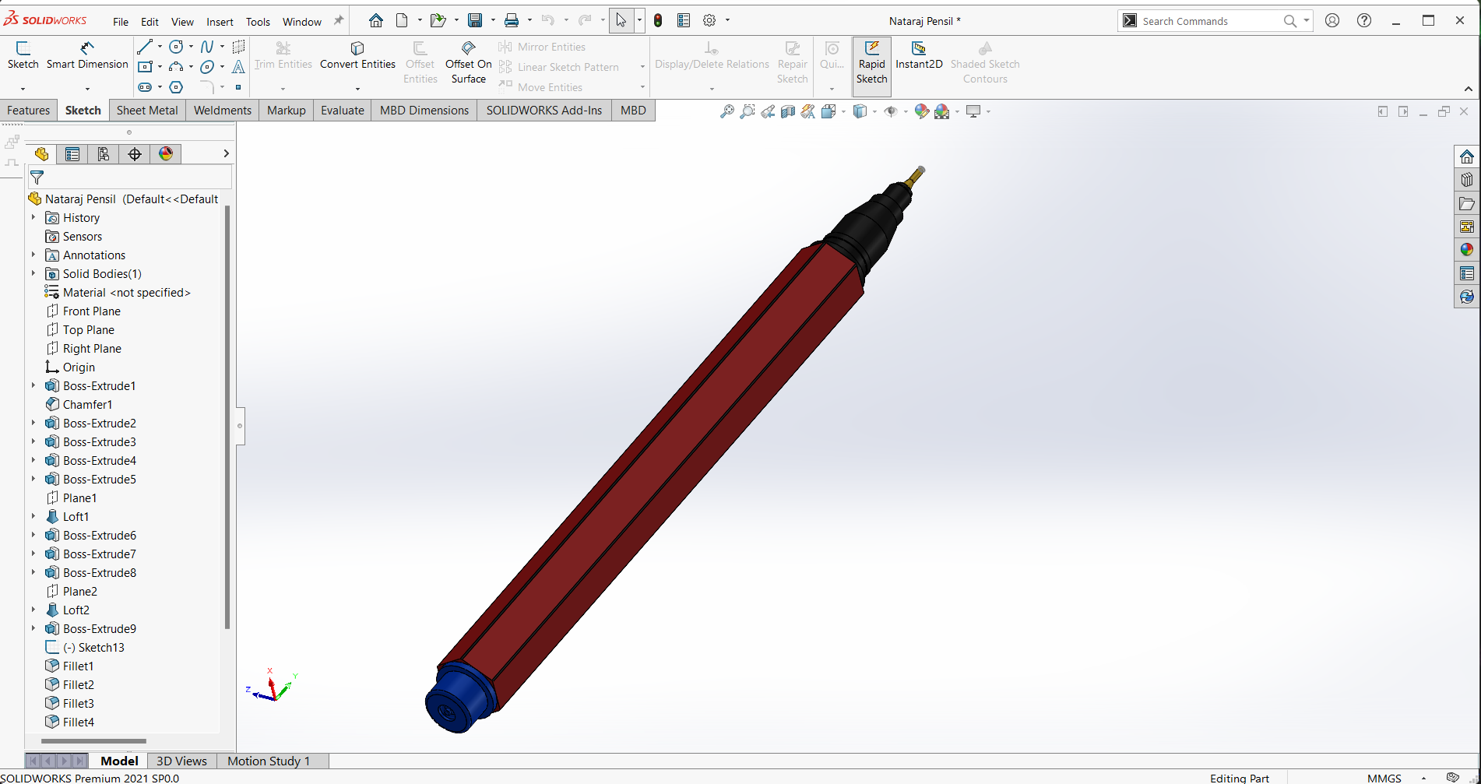
Task: Open the DisplayManager tab
Action: [166, 154]
